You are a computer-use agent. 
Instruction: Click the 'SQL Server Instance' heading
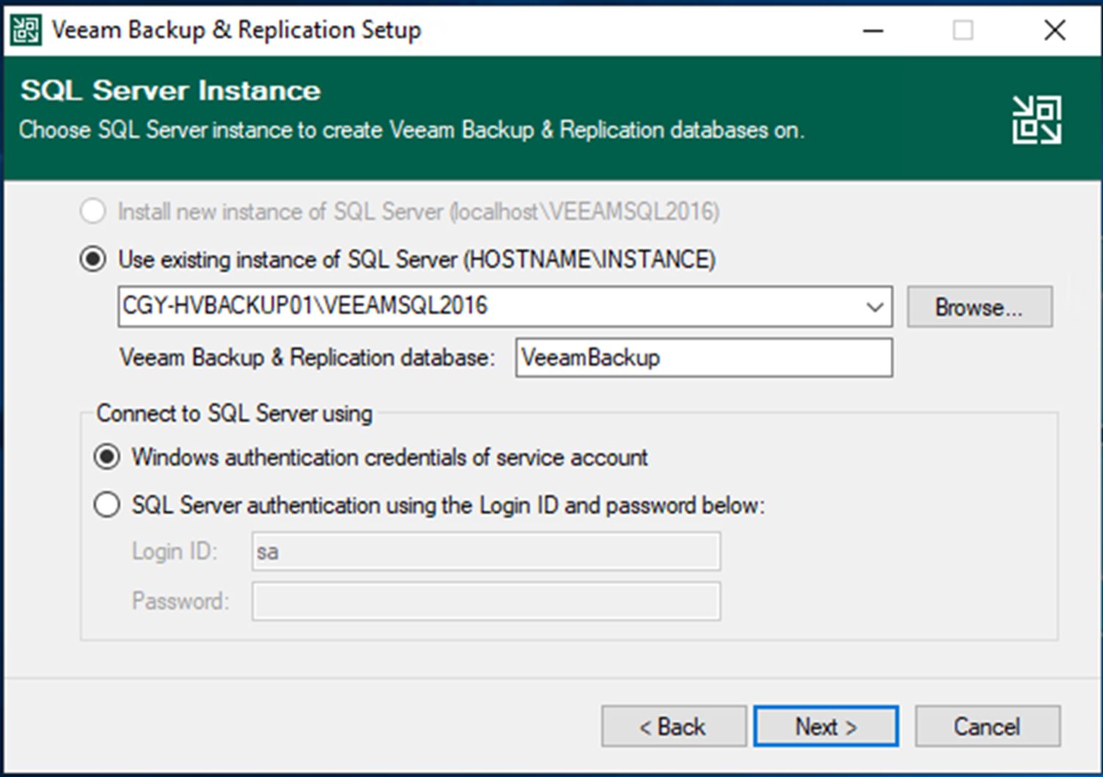170,91
